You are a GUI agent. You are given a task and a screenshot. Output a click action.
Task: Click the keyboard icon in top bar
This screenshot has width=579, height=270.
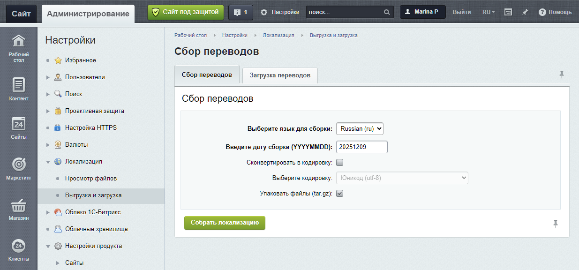coord(508,12)
